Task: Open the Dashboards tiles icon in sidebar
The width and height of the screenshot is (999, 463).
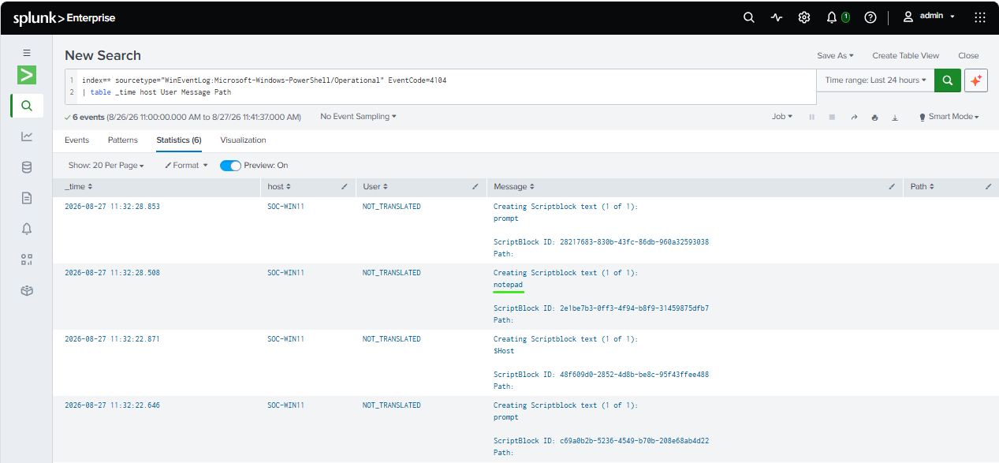Action: [27, 260]
